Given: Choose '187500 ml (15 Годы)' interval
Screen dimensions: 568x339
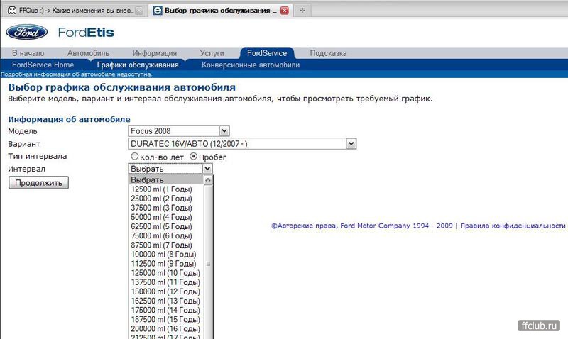Looking at the screenshot, I should point(166,319).
